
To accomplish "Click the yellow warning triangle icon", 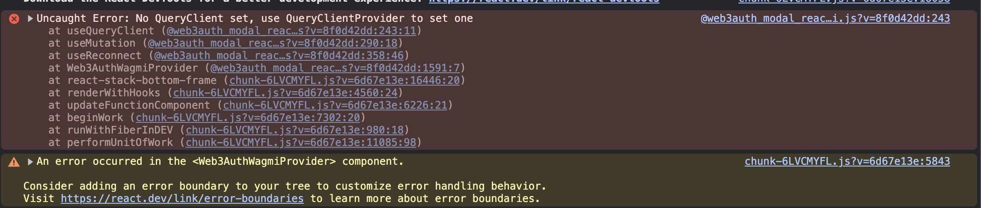I will (x=14, y=162).
